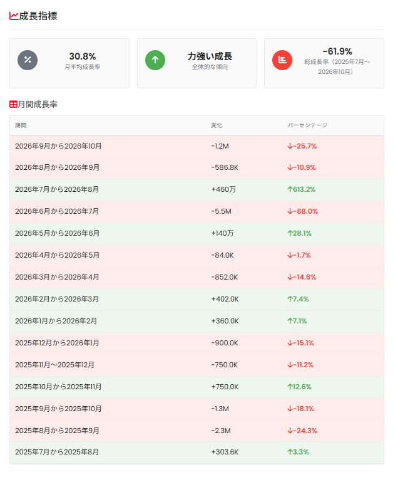Viewport: 393px width, 482px height.
Task: Click the red bar-chart icon in 総成長率 card
Action: 282,60
